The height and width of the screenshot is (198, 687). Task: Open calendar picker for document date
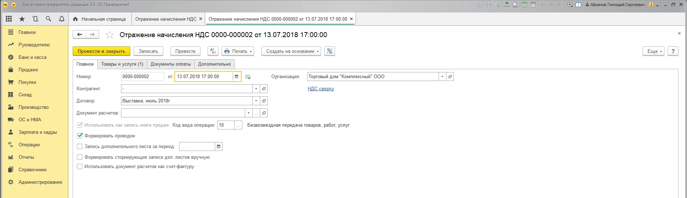tap(236, 76)
